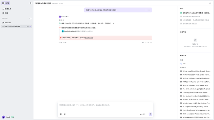Click the conversation title 分析全球AI市场增长数据

(x=42, y=3)
